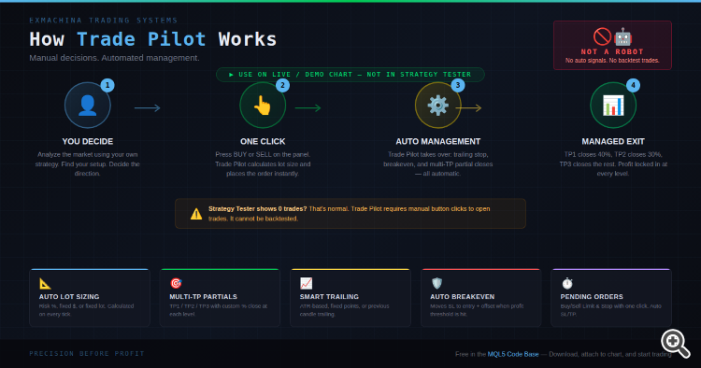
Task: Click the description under YOU DECIDE
Action: click(x=88, y=163)
